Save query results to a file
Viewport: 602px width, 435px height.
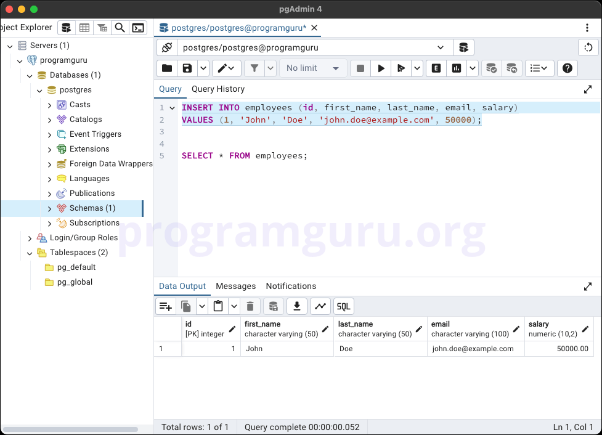coord(296,306)
